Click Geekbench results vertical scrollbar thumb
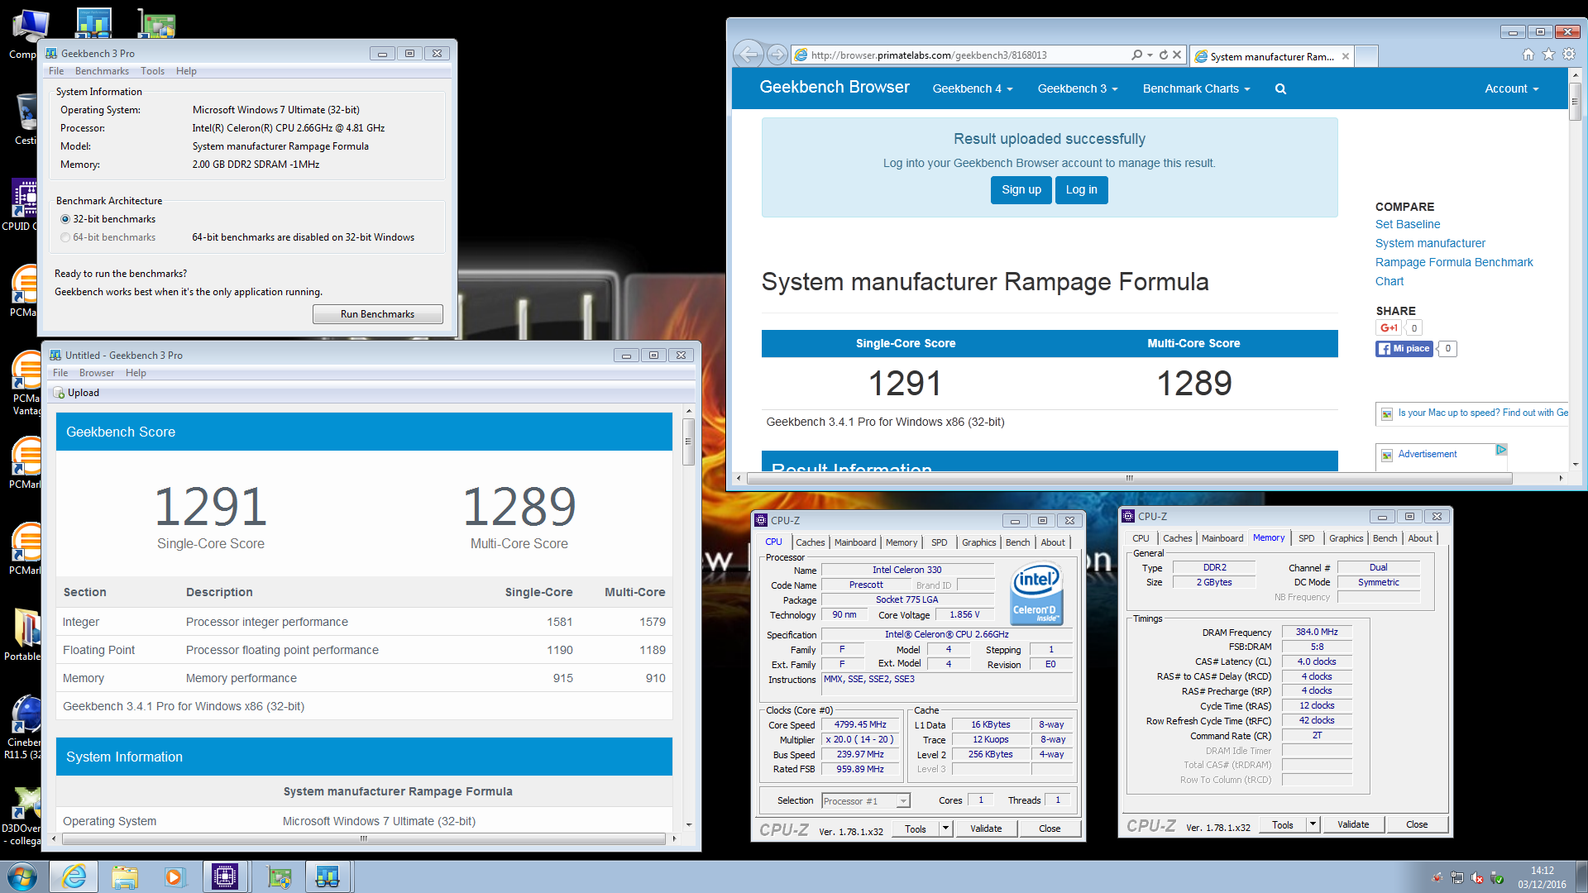This screenshot has height=893, width=1588. click(x=688, y=442)
